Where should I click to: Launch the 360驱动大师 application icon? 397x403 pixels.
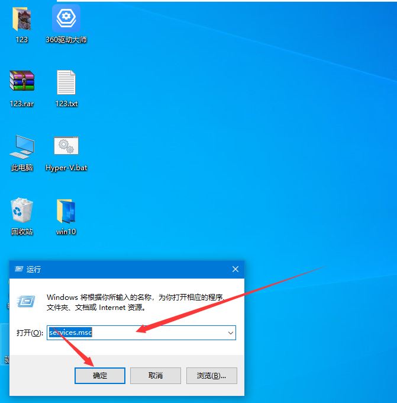66,20
